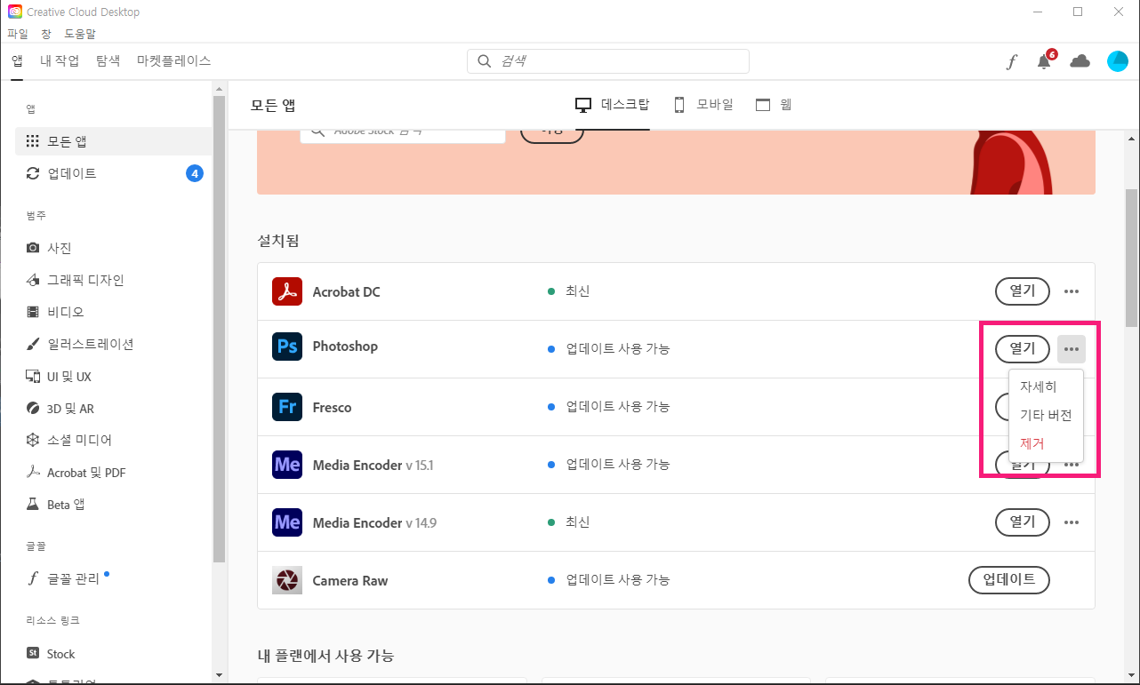Click 열기 for Photoshop
The width and height of the screenshot is (1140, 685).
(x=1023, y=349)
